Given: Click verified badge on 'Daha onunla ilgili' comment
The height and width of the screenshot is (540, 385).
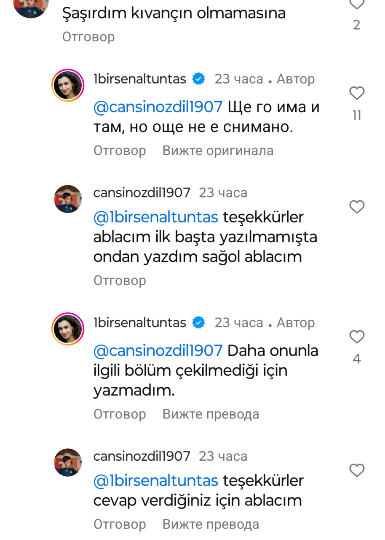Looking at the screenshot, I should [199, 323].
